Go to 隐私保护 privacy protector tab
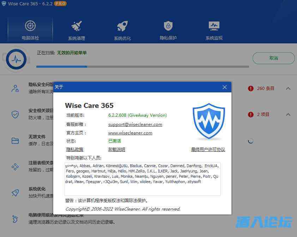The width and height of the screenshot is (297, 237). [168, 30]
